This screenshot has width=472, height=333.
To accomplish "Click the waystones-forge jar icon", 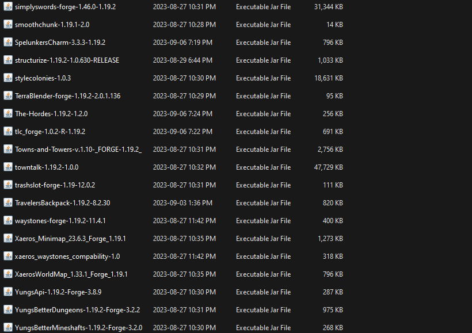I will (7, 220).
